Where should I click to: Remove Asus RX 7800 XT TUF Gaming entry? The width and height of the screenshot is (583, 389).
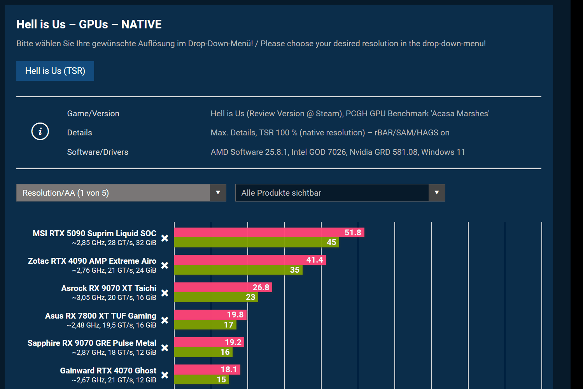click(x=165, y=320)
